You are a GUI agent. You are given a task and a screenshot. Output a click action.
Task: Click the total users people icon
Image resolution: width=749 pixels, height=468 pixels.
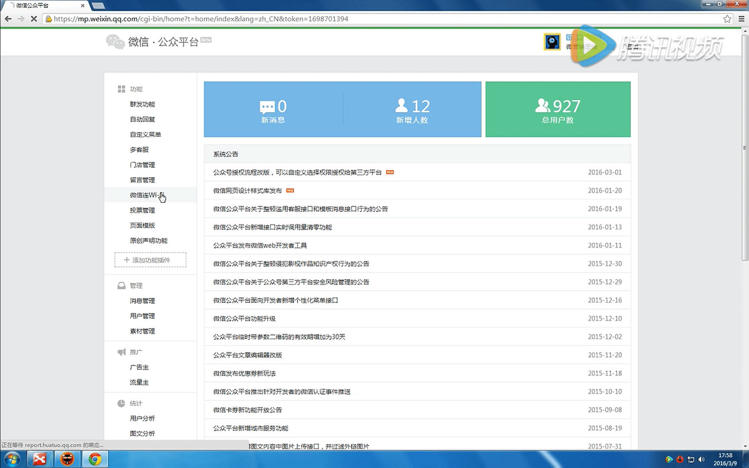point(543,105)
